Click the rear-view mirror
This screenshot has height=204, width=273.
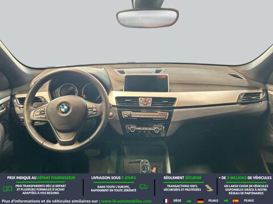coord(147,18)
